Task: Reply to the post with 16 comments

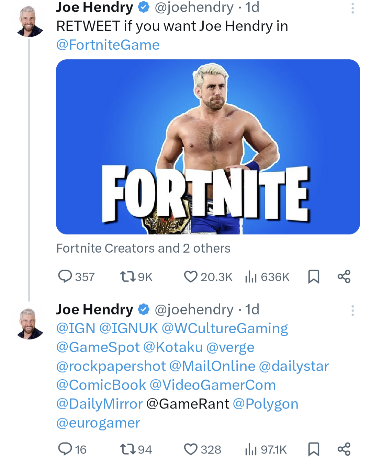Action: (x=65, y=449)
